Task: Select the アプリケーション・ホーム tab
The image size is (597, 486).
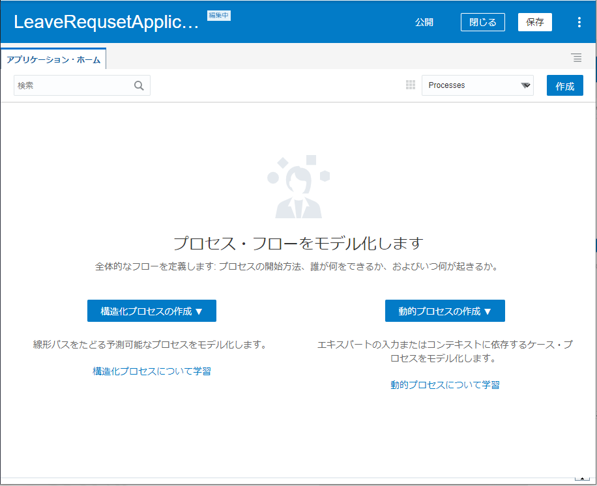Action: [x=53, y=60]
